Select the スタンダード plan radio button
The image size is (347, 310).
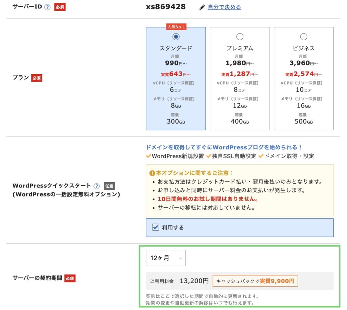[176, 37]
